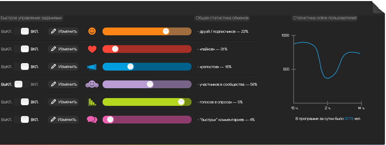Click the orange smiley friends icon
The image size is (386, 145).
(92, 31)
